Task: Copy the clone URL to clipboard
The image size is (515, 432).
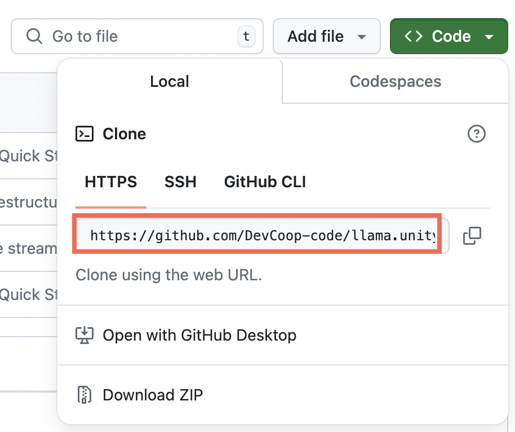Action: (x=472, y=236)
